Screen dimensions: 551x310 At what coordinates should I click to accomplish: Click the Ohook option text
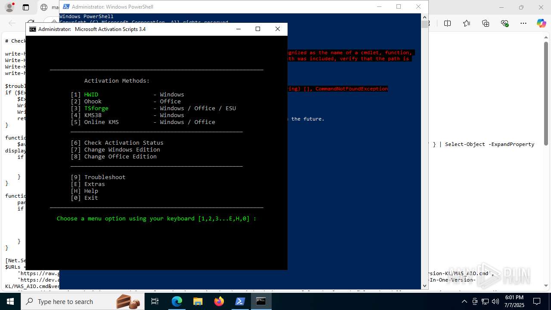[x=93, y=101]
